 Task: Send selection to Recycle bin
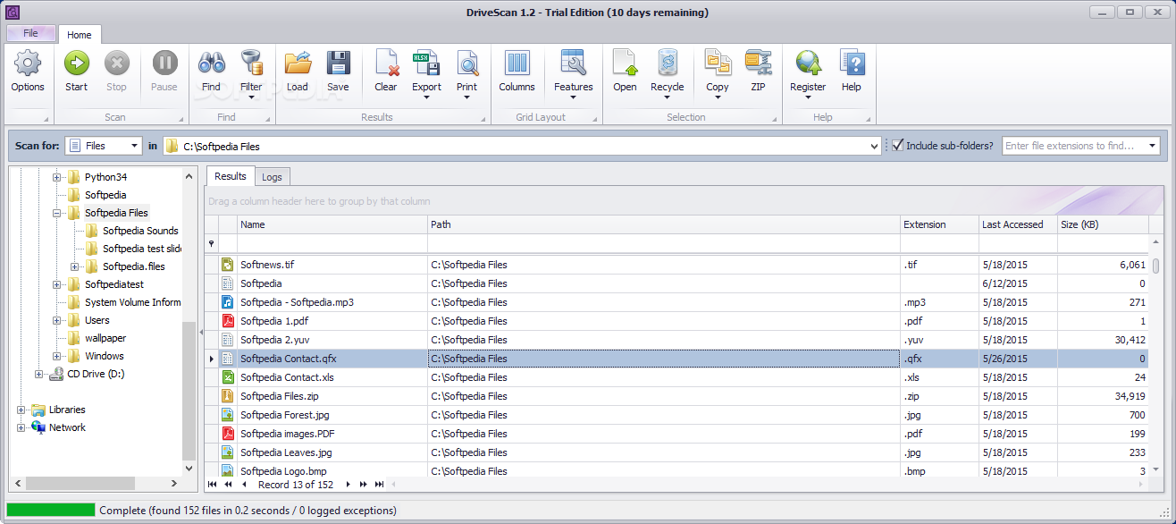click(x=667, y=64)
